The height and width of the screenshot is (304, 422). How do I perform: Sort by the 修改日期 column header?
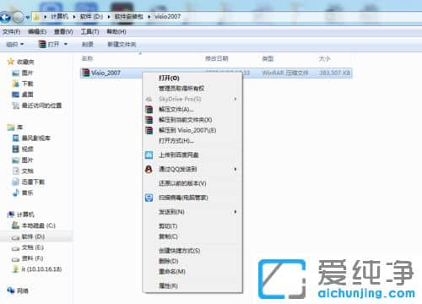217,58
